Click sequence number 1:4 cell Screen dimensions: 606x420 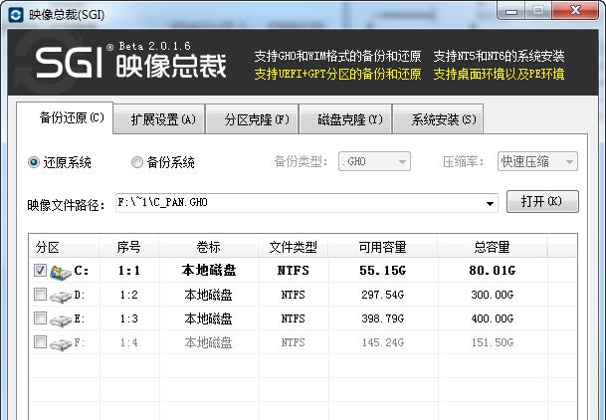128,342
